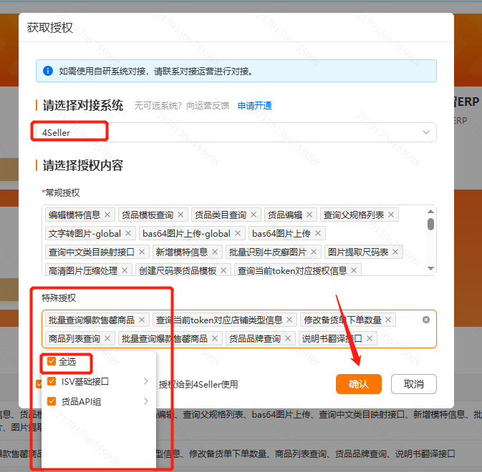Remove the 说明书翻译接口 tag
The image size is (482, 472).
tap(370, 338)
